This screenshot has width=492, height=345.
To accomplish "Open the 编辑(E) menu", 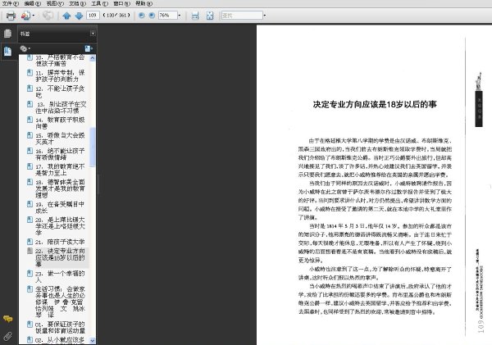I will (33, 3).
